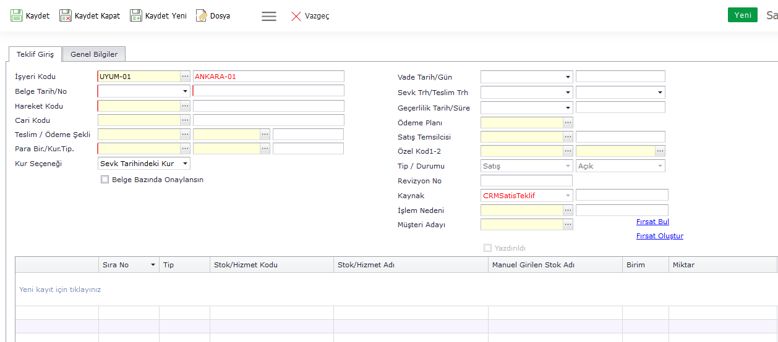Image resolution: width=778 pixels, height=342 pixels.
Task: Open the hamburger menu icon
Action: (269, 17)
